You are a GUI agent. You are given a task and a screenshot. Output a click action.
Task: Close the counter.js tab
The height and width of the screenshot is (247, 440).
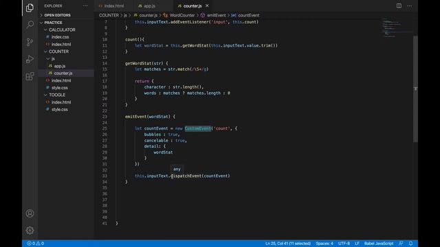pos(207,5)
